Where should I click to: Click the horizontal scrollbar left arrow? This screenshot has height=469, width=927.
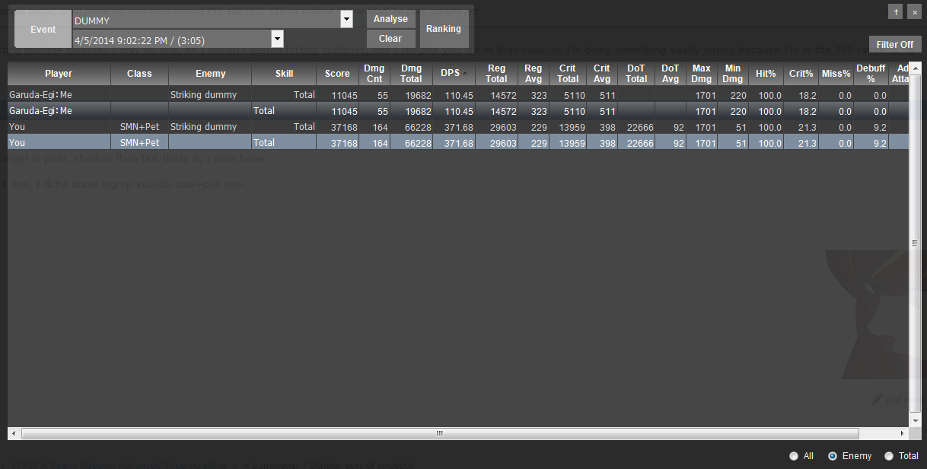(x=14, y=433)
